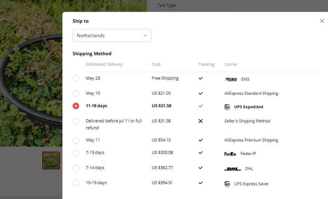Click the EMS carrier logo

[231, 79]
